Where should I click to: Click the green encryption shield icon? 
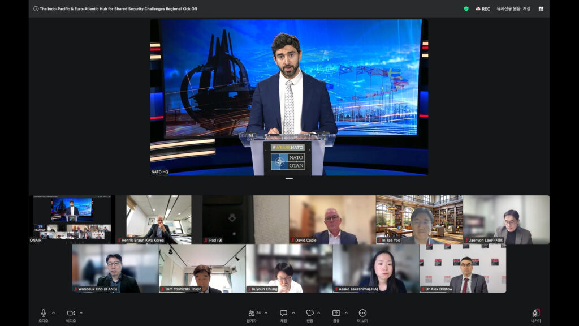point(466,8)
